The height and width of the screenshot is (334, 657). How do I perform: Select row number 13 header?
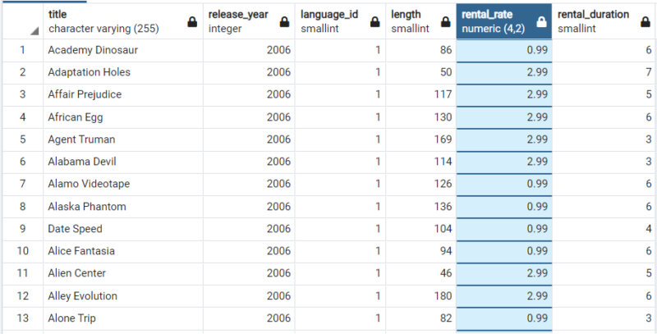22,318
